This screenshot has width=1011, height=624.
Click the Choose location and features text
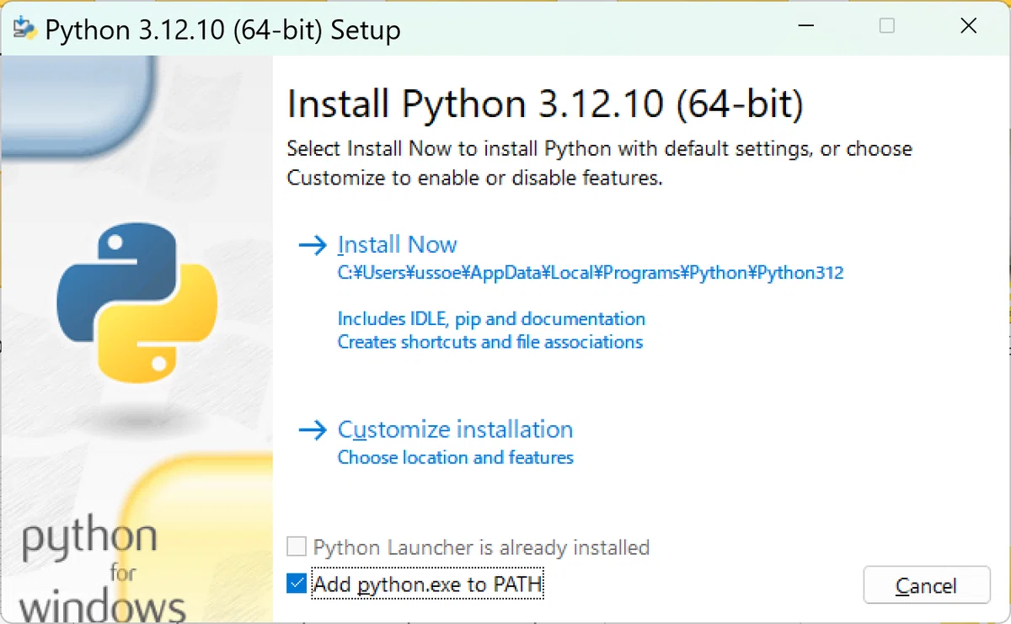coord(456,457)
